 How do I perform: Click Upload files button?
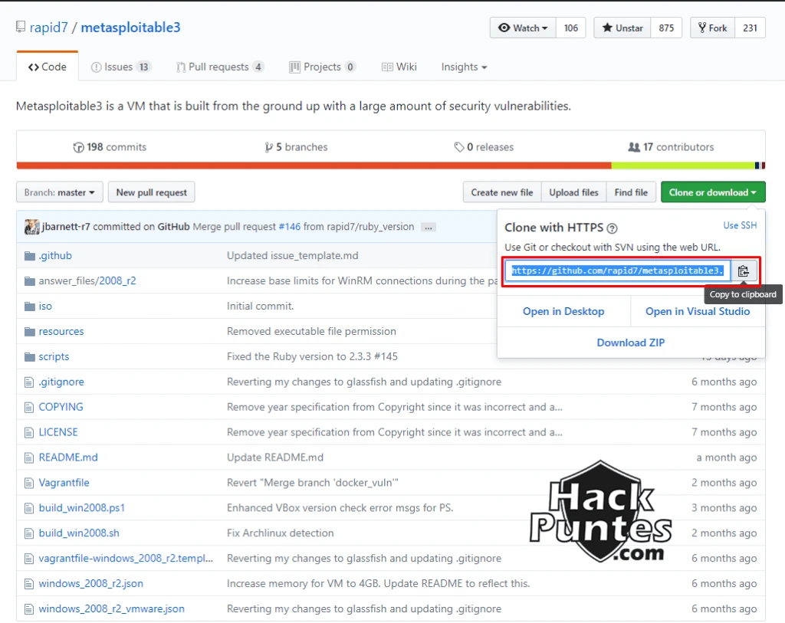click(573, 192)
